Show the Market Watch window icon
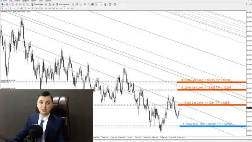This screenshot has height=142, width=252. [13, 4]
